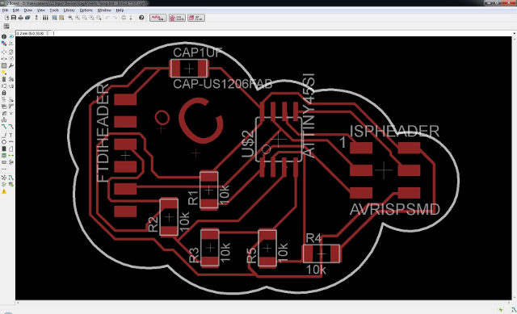
Task: Click the Undo arrow icon
Action: pos(107,18)
